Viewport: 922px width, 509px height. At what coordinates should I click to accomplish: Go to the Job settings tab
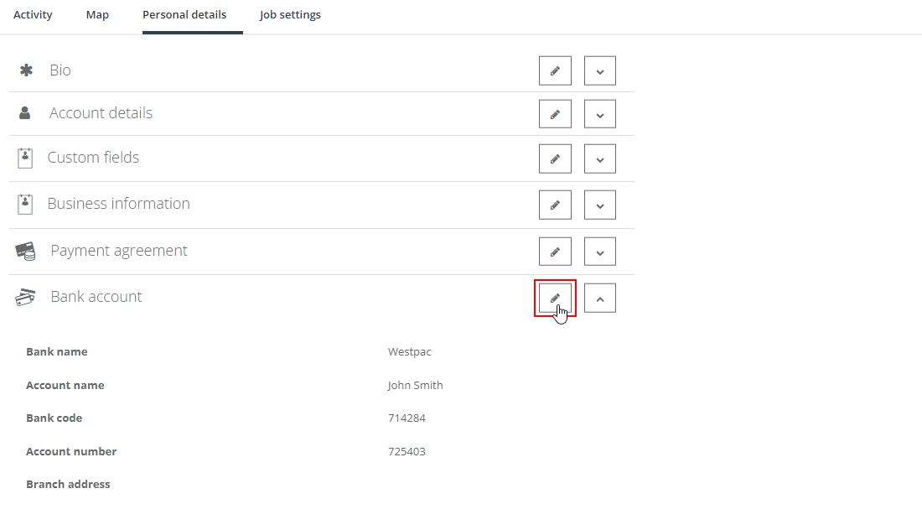coord(290,15)
